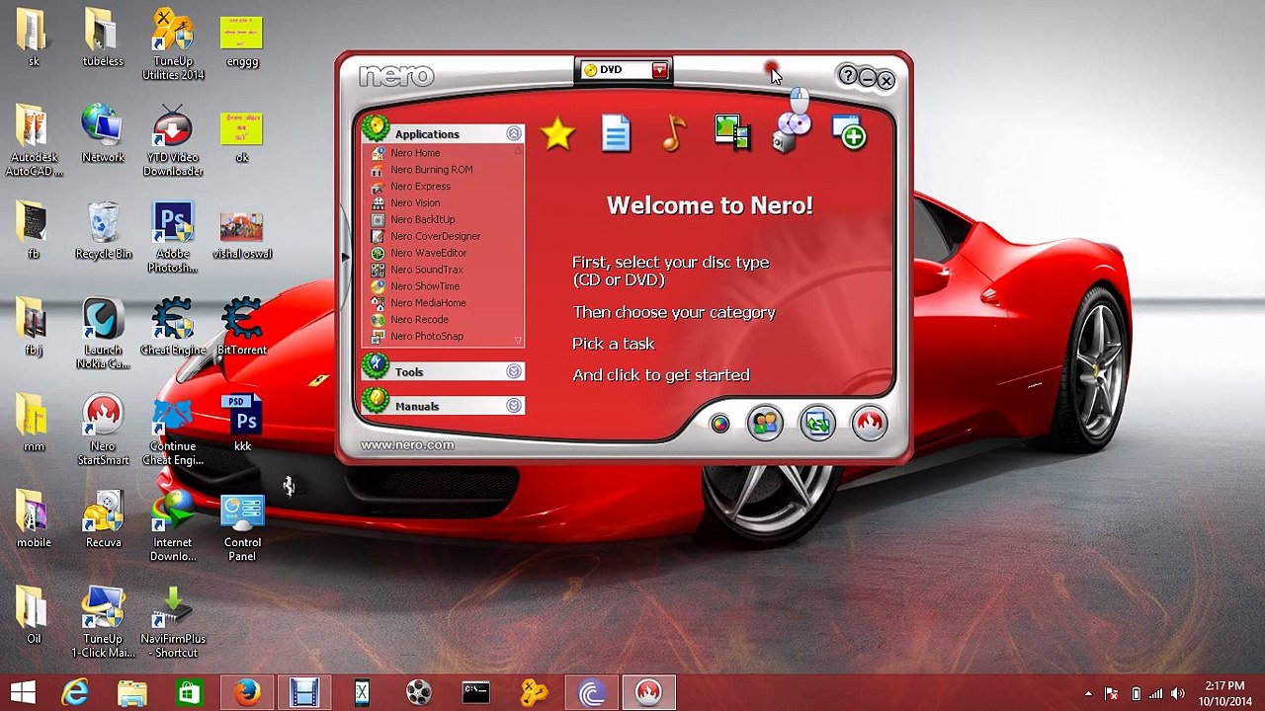Viewport: 1265px width, 711px height.
Task: Select the TuneUp Utilities 2014 desktop icon
Action: (x=173, y=45)
